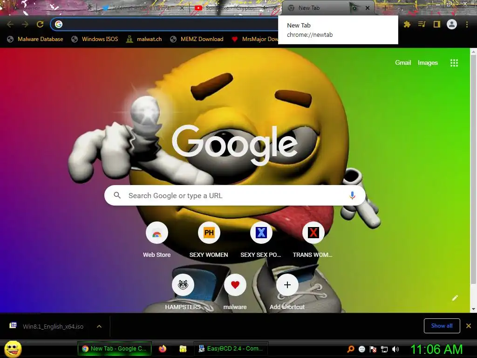Open the Gmail link
Screen dimensions: 477x358
(x=403, y=63)
